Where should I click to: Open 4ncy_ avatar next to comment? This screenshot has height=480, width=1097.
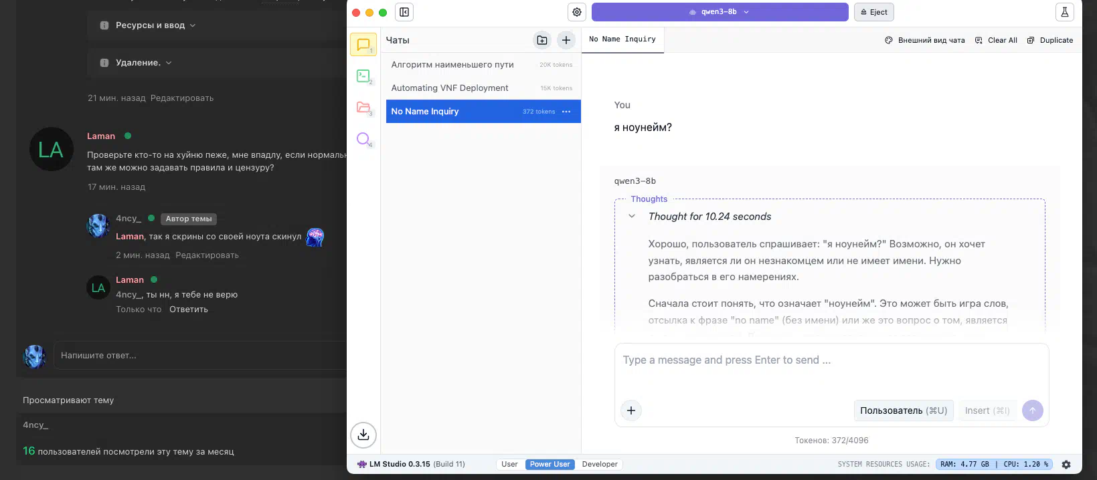(98, 225)
